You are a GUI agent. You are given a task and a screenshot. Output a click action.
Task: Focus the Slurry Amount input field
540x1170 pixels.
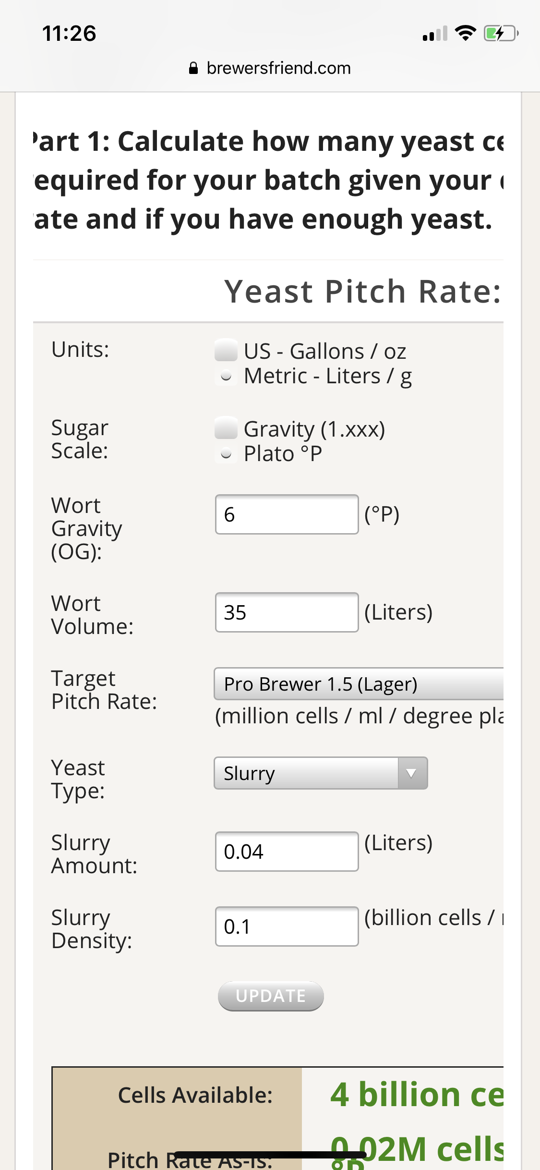point(287,852)
